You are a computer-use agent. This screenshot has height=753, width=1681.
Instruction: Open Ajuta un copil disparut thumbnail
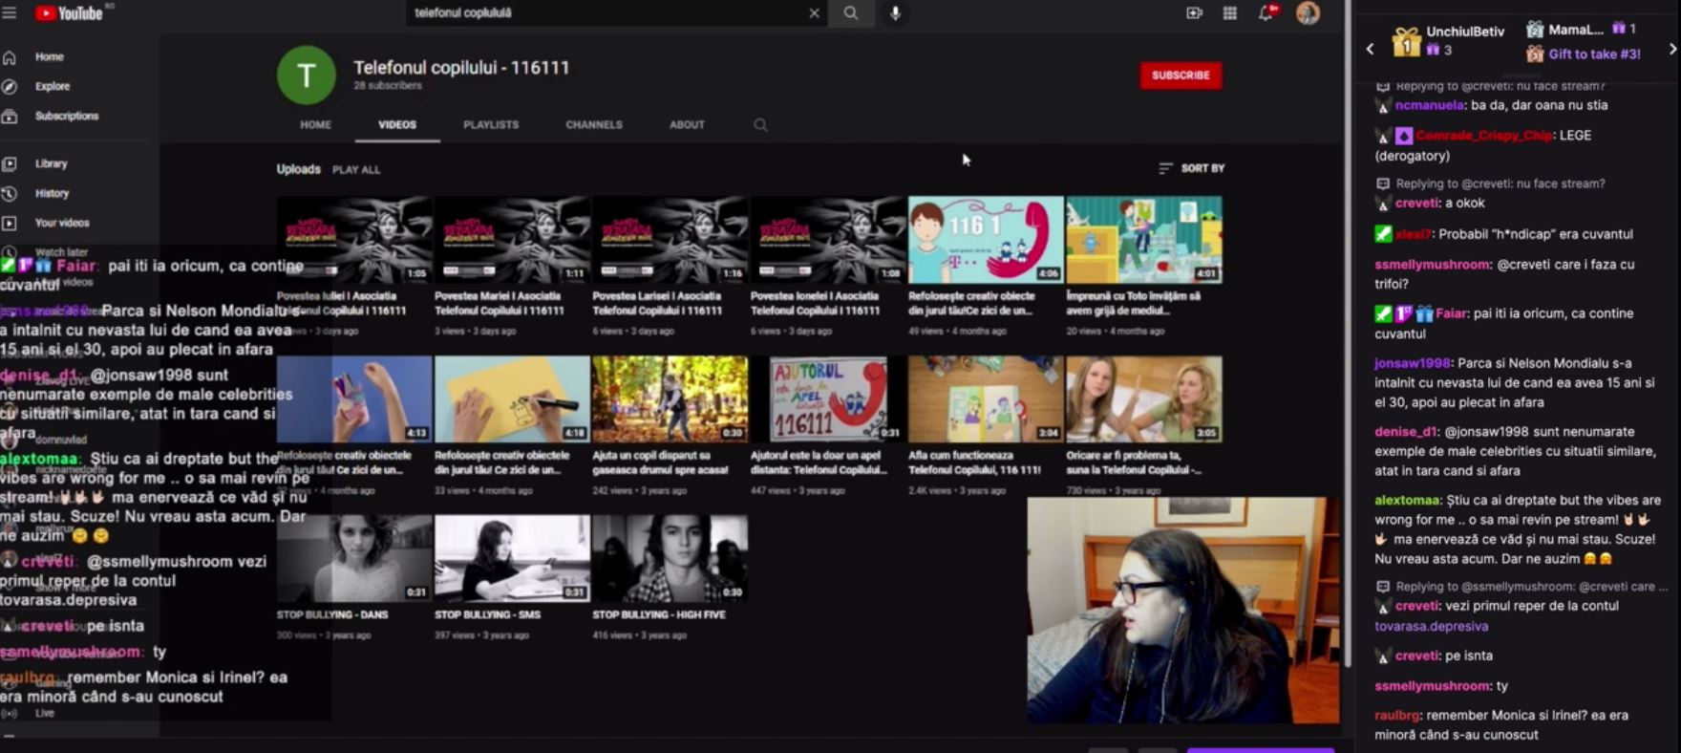pyautogui.click(x=670, y=398)
